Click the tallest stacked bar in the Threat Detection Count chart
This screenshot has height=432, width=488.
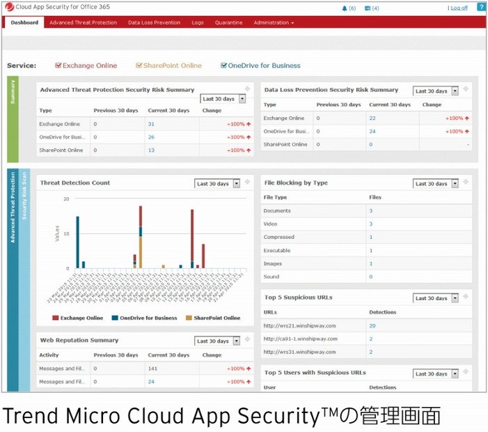[141, 237]
